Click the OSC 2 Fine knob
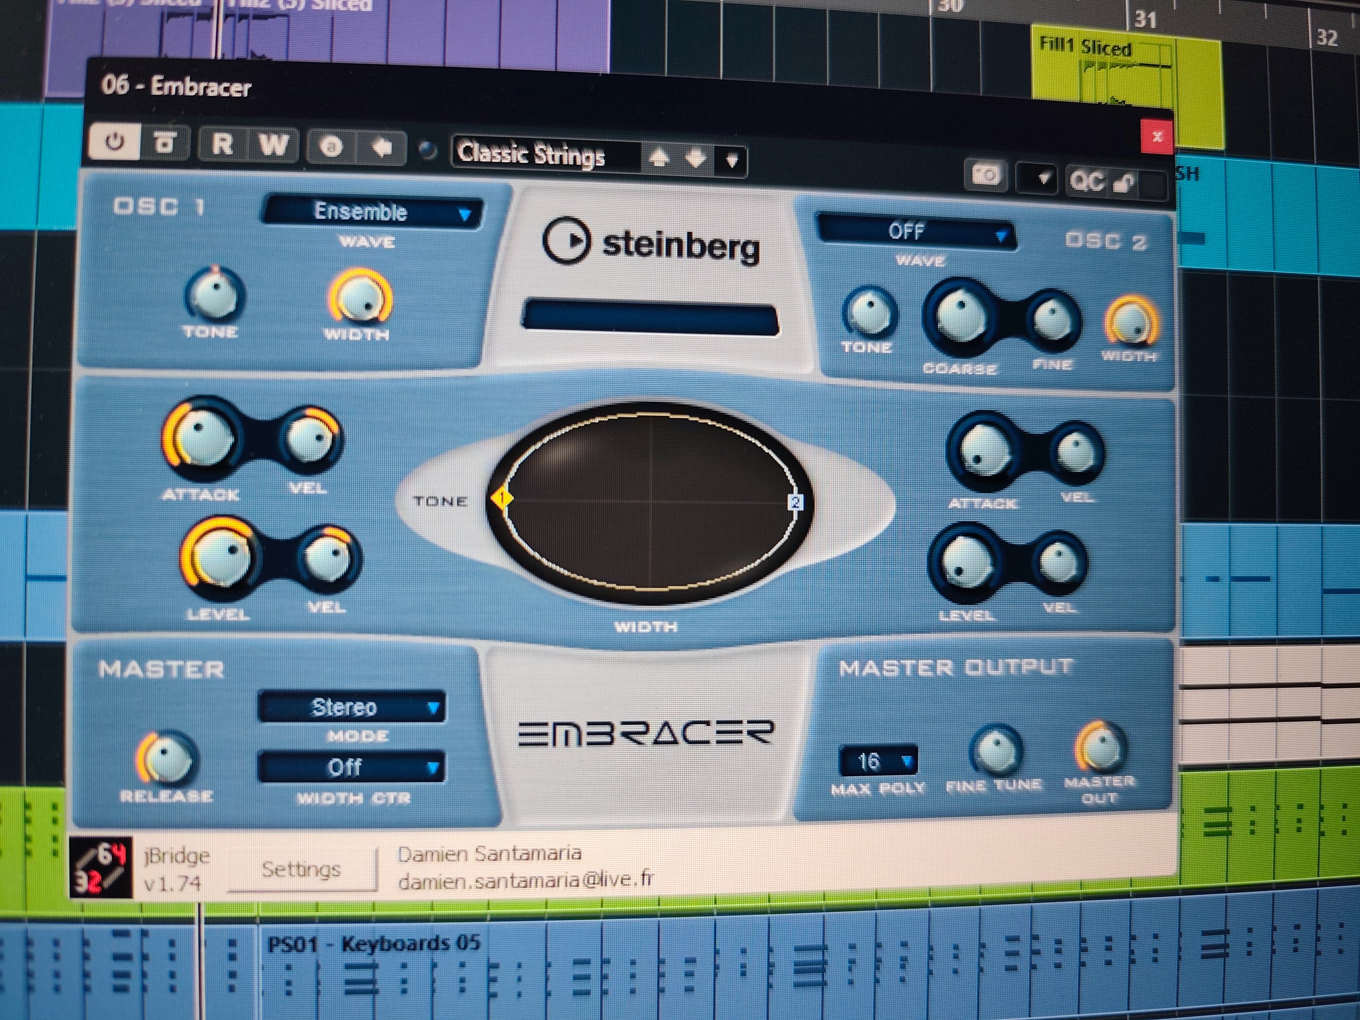Image resolution: width=1360 pixels, height=1020 pixels. pyautogui.click(x=1053, y=320)
